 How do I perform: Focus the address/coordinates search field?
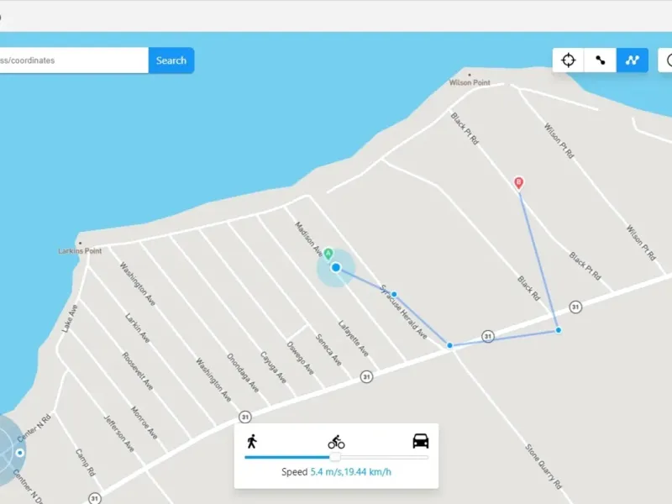click(73, 60)
